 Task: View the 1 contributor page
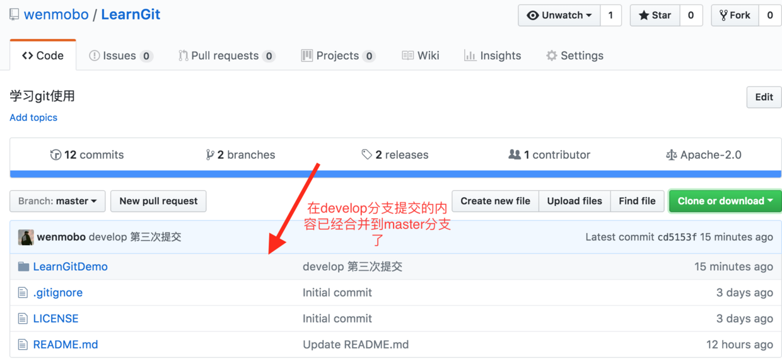(x=549, y=155)
